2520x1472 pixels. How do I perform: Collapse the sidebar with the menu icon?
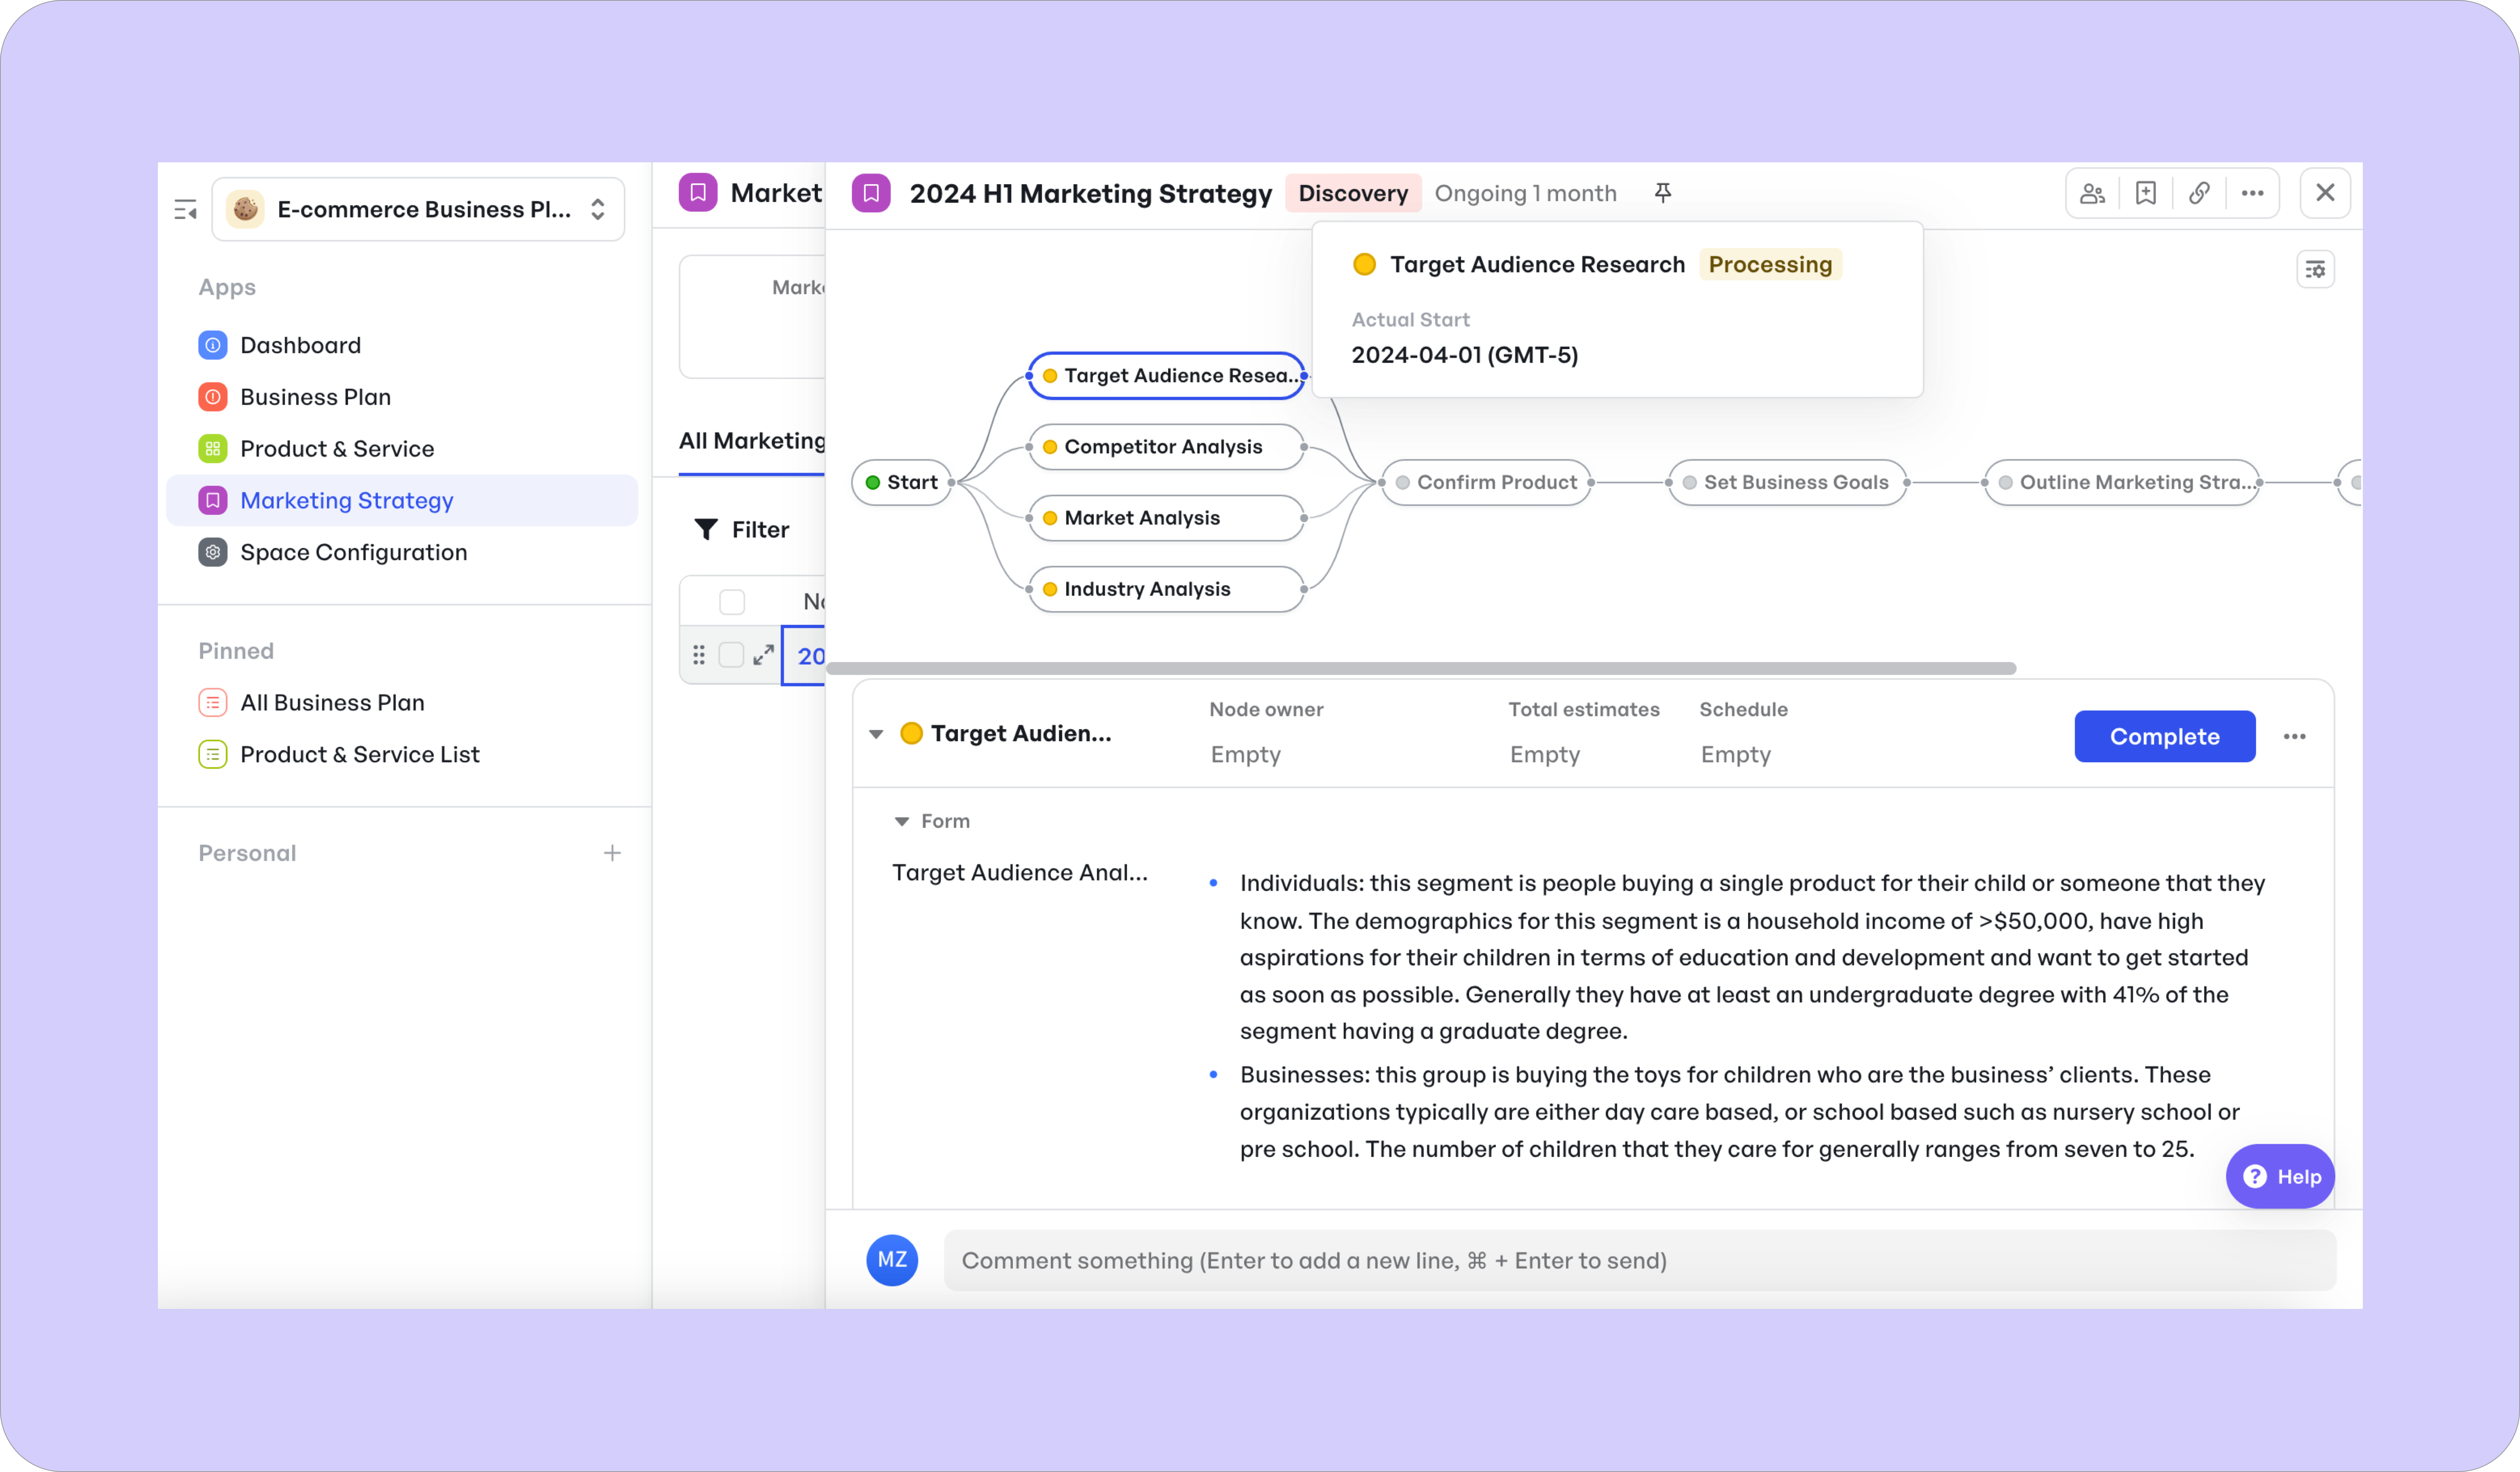pos(186,209)
